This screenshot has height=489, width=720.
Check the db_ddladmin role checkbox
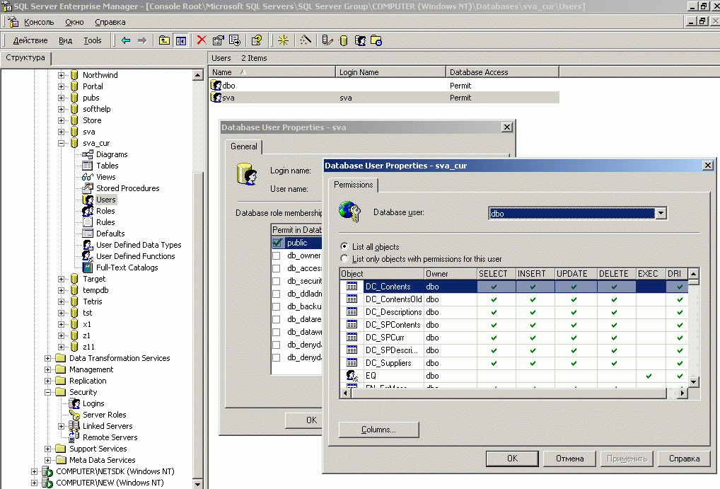pos(277,294)
